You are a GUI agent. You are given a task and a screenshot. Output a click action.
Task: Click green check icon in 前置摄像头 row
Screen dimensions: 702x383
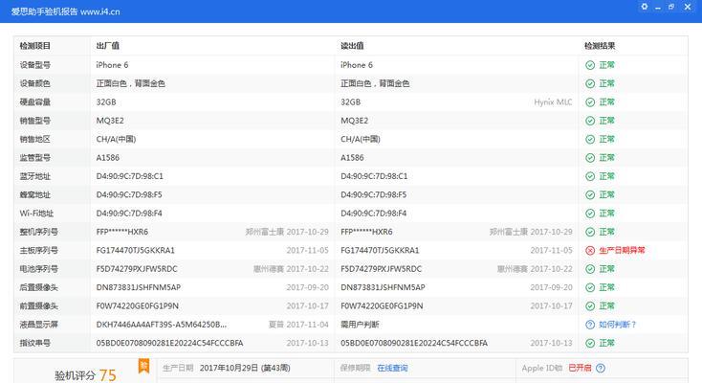590,305
